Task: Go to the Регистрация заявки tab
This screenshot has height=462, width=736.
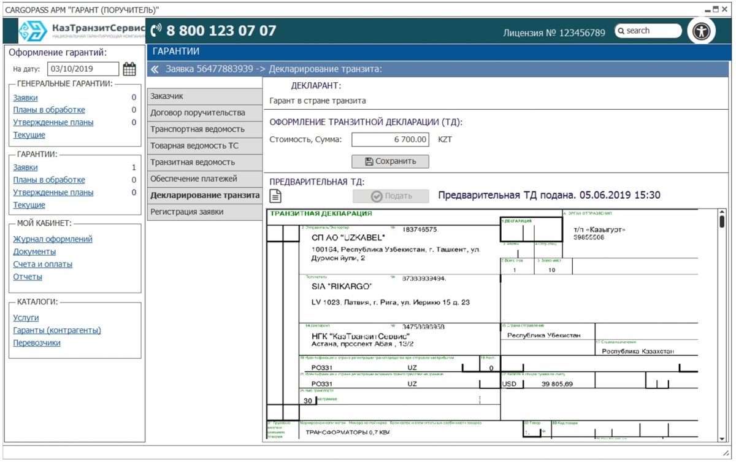Action: [205, 212]
